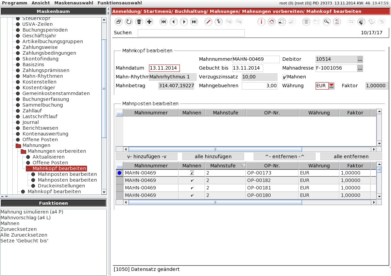391x276 pixels.
Task: Run 'Mahnung simulieren (a4 P)' function
Action: coord(32,212)
